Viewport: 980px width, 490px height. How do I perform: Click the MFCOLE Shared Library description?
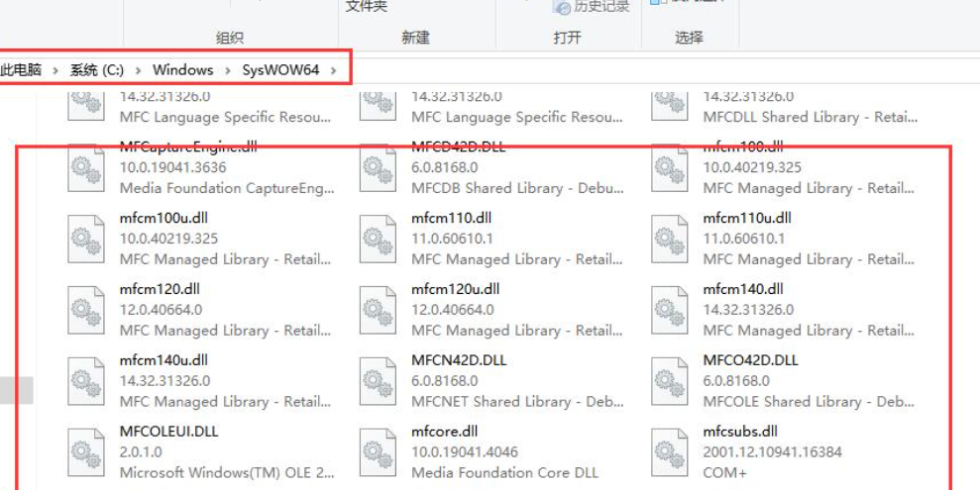pos(810,401)
